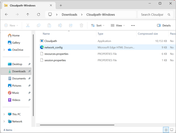
Task: Click Cloudpath-Windows breadcrumb in address bar
Action: pos(100,15)
